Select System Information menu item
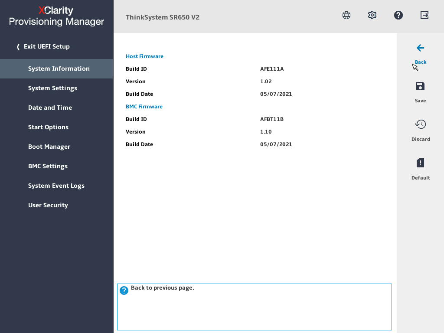444x333 pixels. [x=56, y=69]
